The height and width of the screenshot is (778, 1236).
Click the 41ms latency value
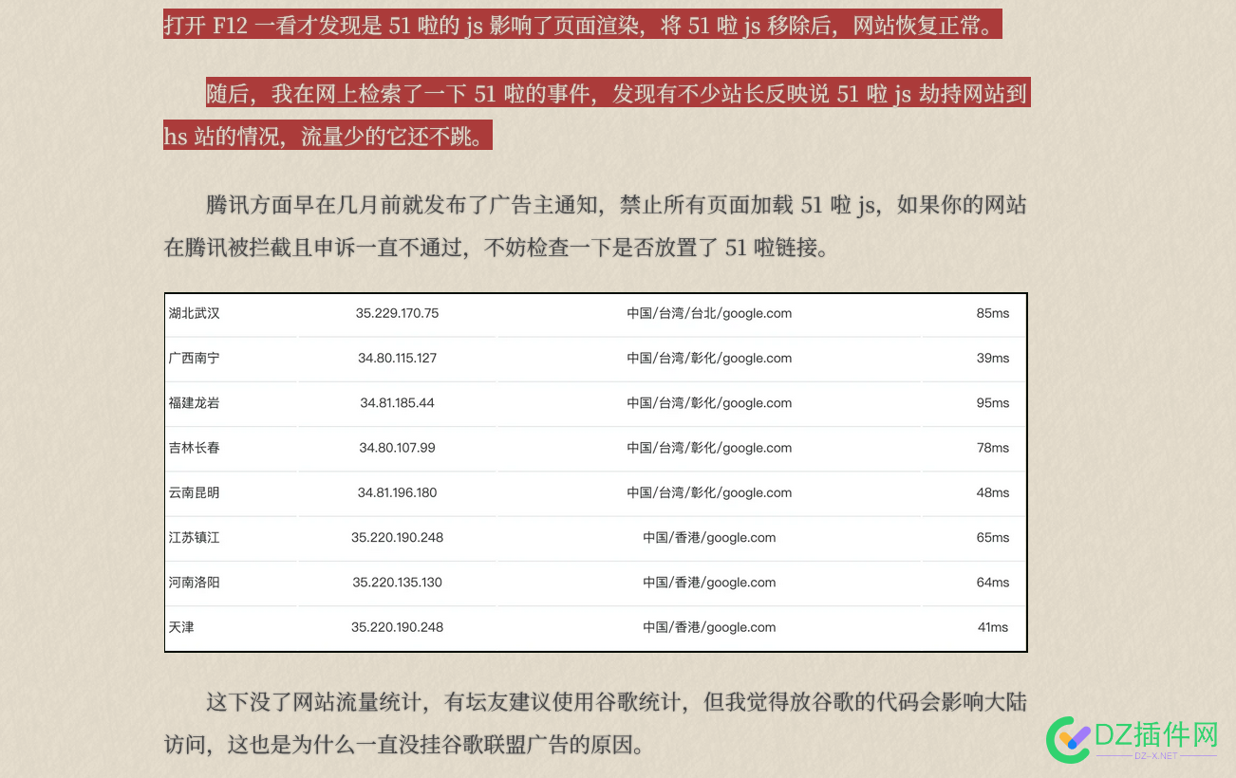993,626
